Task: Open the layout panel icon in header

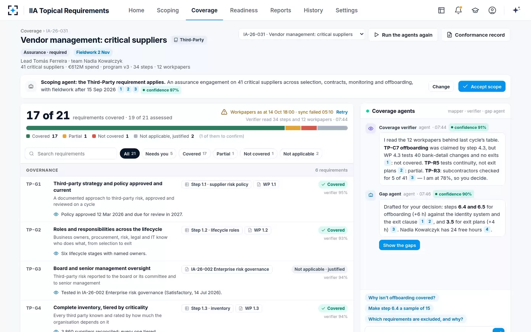Action: point(441,10)
